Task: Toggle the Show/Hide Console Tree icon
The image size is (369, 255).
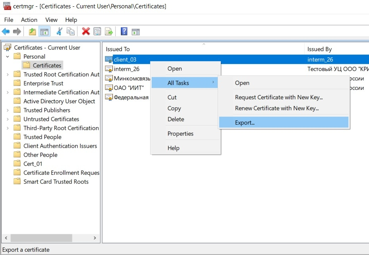Action: pos(44,31)
